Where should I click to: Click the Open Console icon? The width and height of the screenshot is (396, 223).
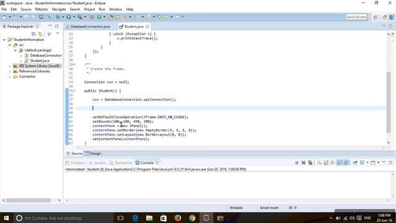coord(373,162)
